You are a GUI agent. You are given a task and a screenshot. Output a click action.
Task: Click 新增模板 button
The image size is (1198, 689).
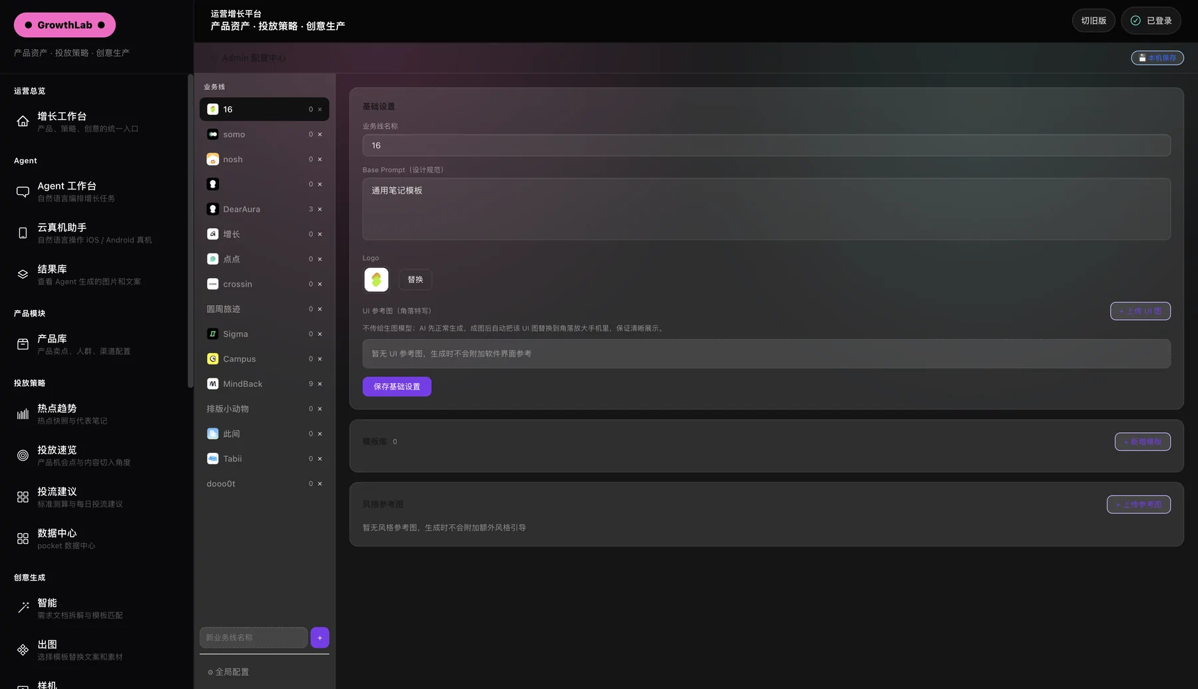[x=1143, y=442]
